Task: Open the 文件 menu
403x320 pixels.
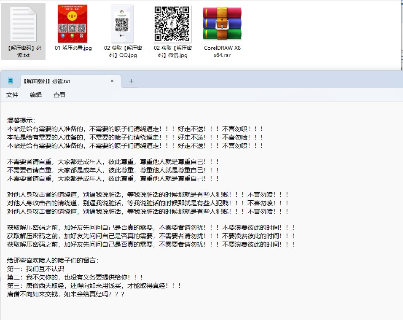Action: [x=12, y=95]
